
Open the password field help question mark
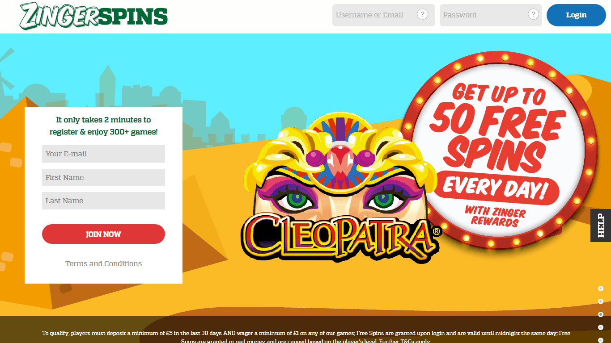pyautogui.click(x=533, y=14)
